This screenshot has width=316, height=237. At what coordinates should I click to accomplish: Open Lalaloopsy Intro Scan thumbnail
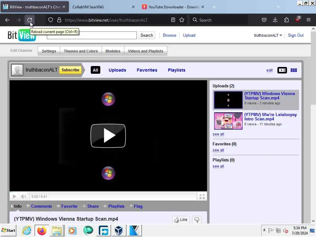coord(228,121)
